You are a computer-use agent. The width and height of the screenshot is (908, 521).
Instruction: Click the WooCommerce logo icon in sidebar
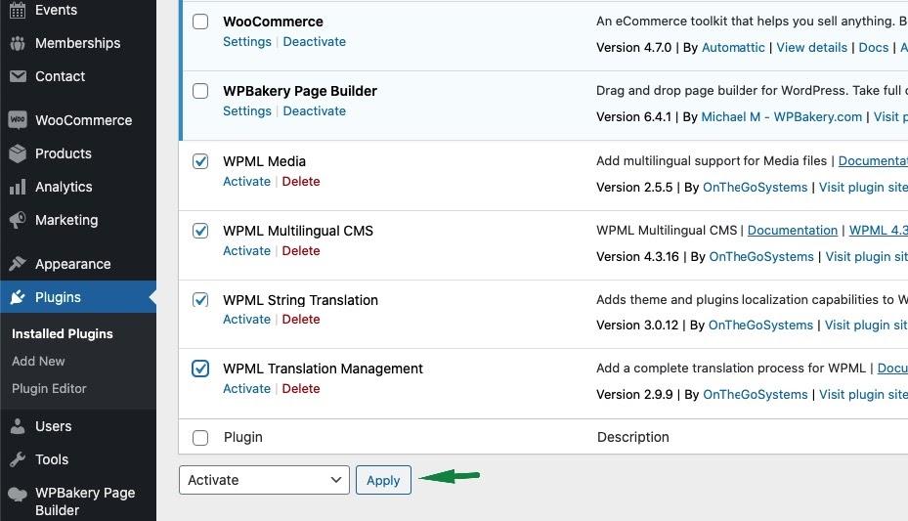18,120
